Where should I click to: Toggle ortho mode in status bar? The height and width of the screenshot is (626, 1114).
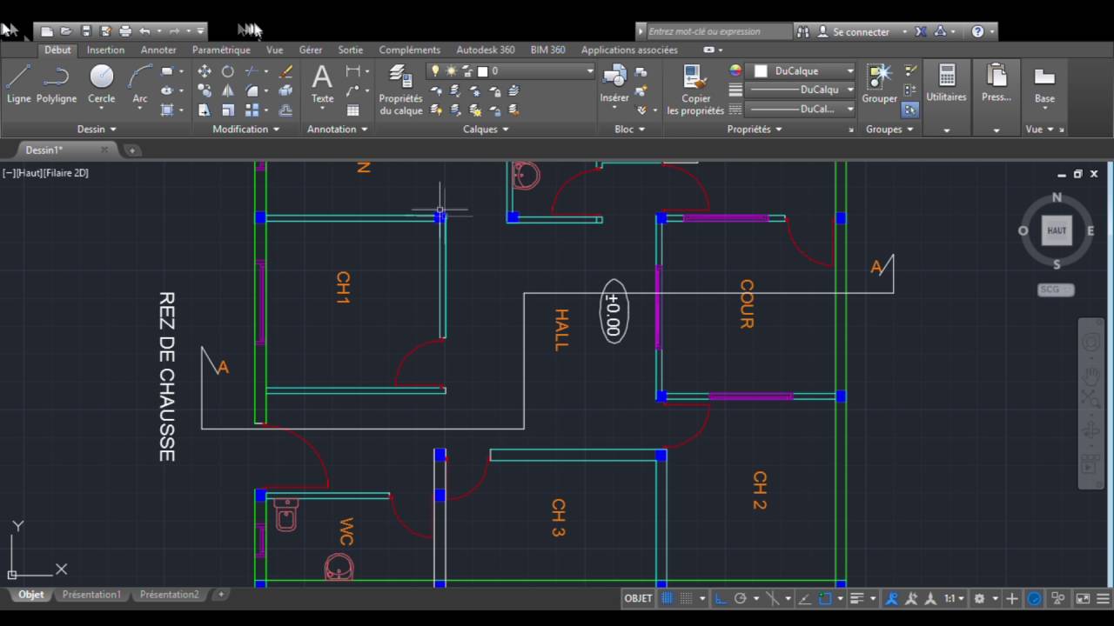[x=721, y=598]
